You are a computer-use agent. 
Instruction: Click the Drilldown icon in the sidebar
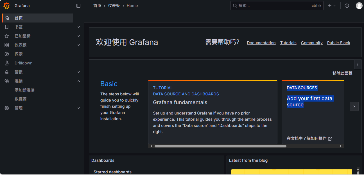click(7, 63)
